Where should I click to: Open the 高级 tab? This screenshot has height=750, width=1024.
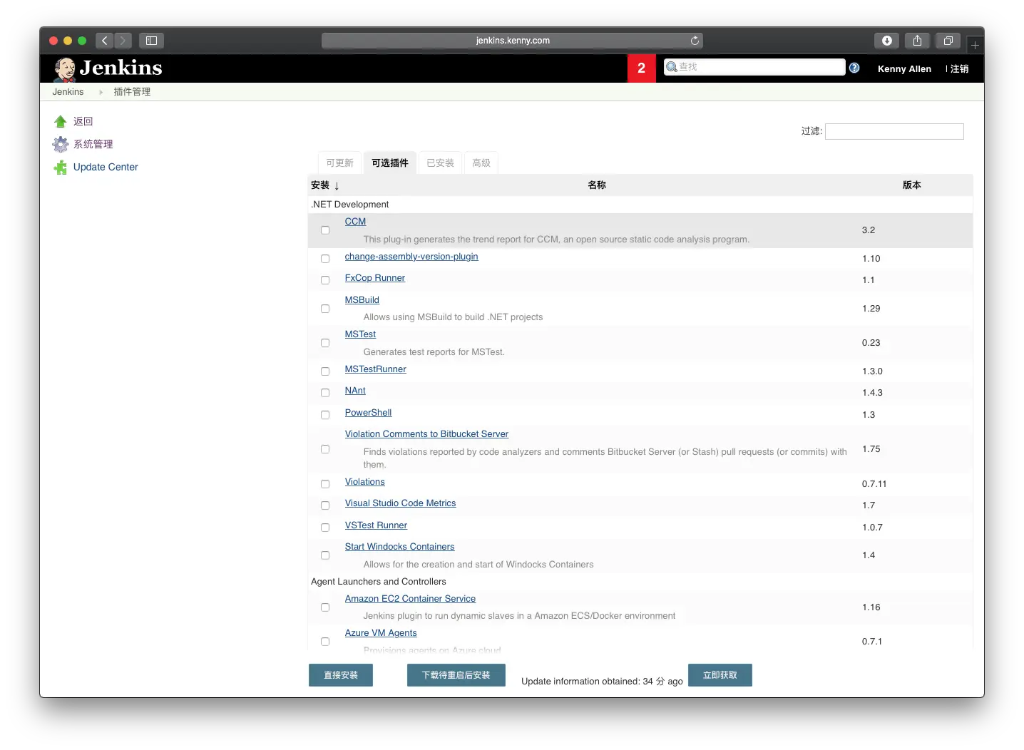click(x=481, y=163)
